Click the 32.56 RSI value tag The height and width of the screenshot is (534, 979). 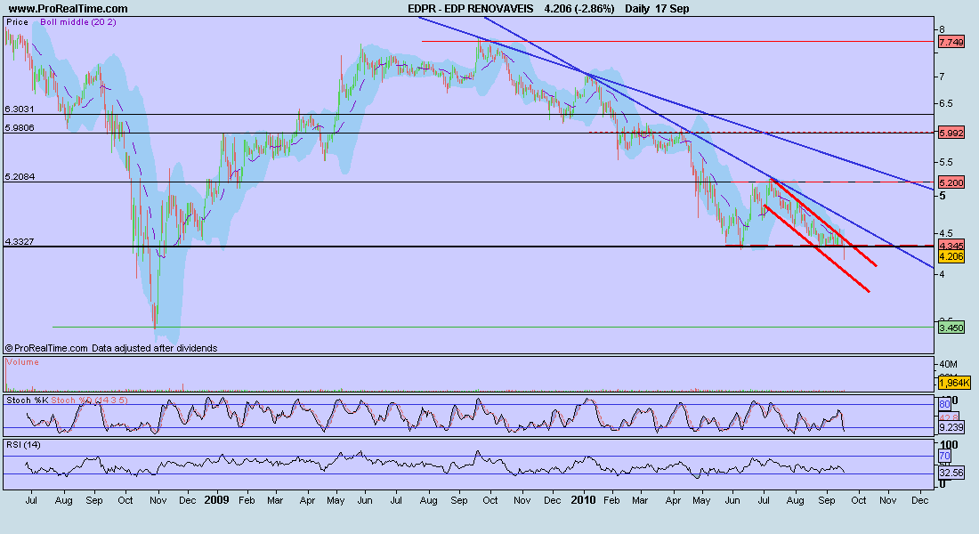(951, 473)
